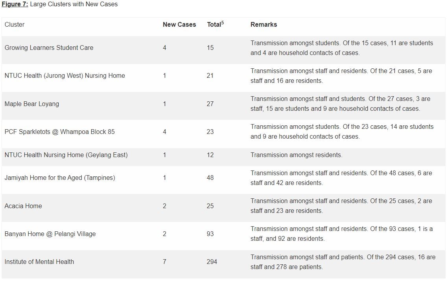The height and width of the screenshot is (282, 448).
Task: Click the remark 'Transmission amongst residents.'
Action: (x=296, y=155)
